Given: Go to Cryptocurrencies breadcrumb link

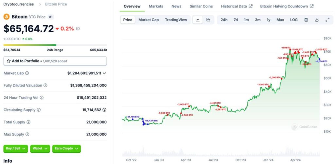Looking at the screenshot, I should point(18,4).
